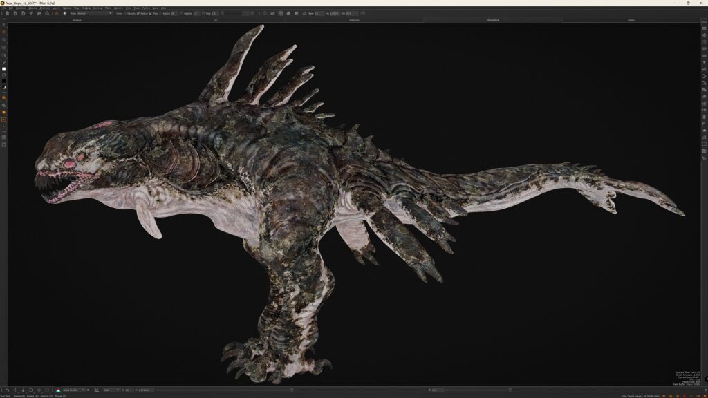Click the brush Radius value field
708x398 pixels.
tap(174, 13)
